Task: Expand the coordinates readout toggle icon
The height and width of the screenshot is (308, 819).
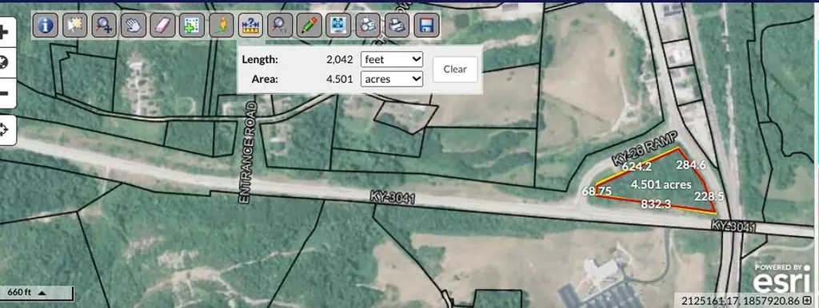Action: coord(808,300)
